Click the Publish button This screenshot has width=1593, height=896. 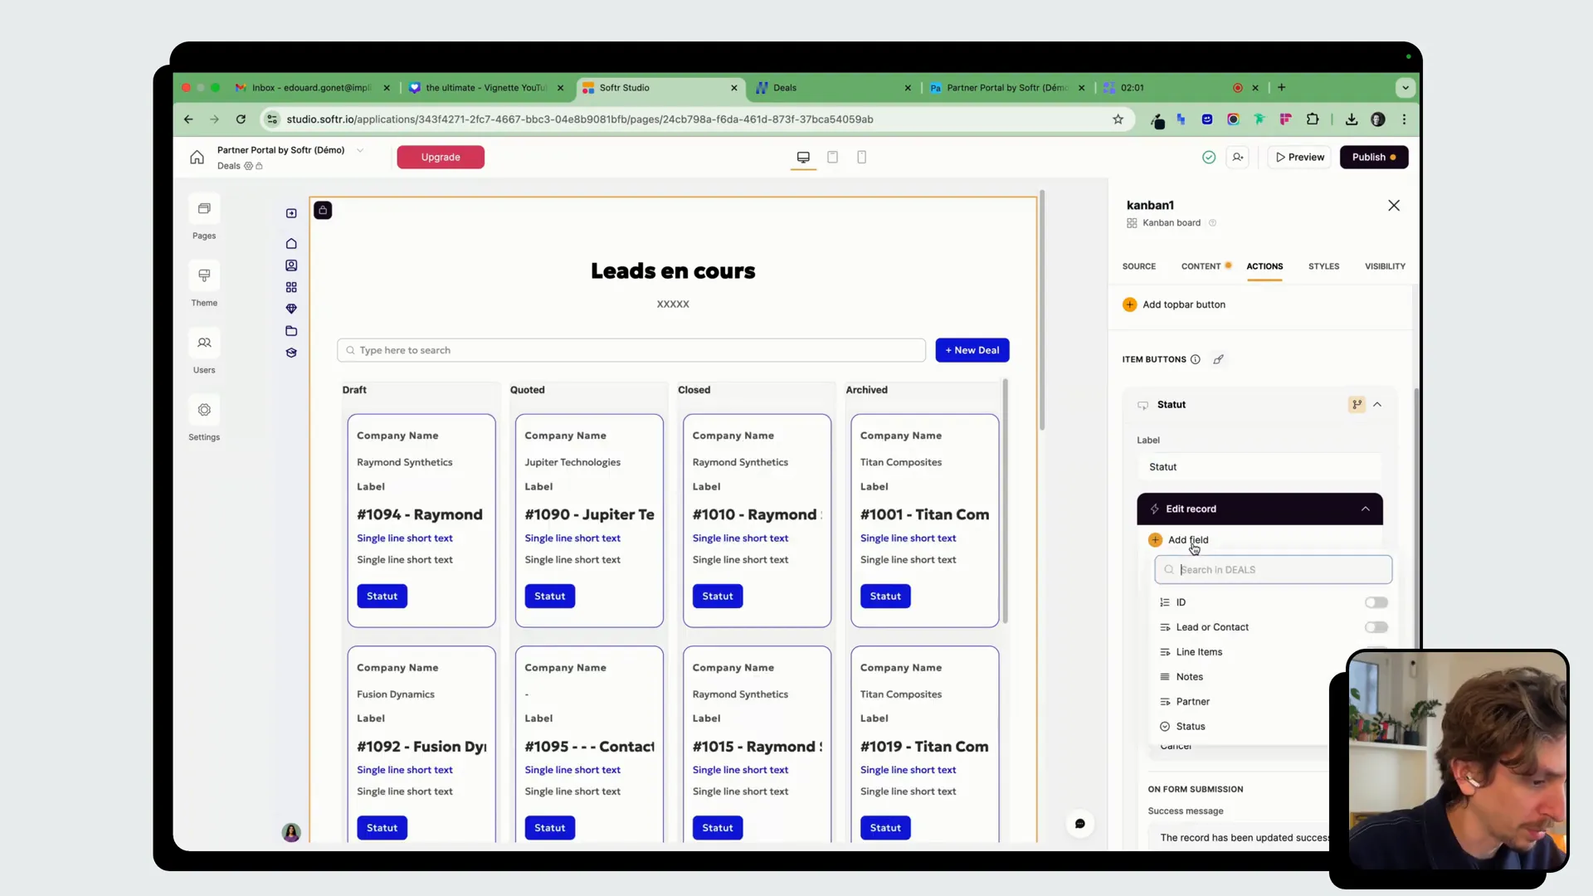[x=1373, y=158]
